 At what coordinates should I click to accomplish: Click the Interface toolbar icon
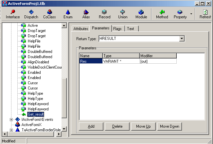point(13,14)
